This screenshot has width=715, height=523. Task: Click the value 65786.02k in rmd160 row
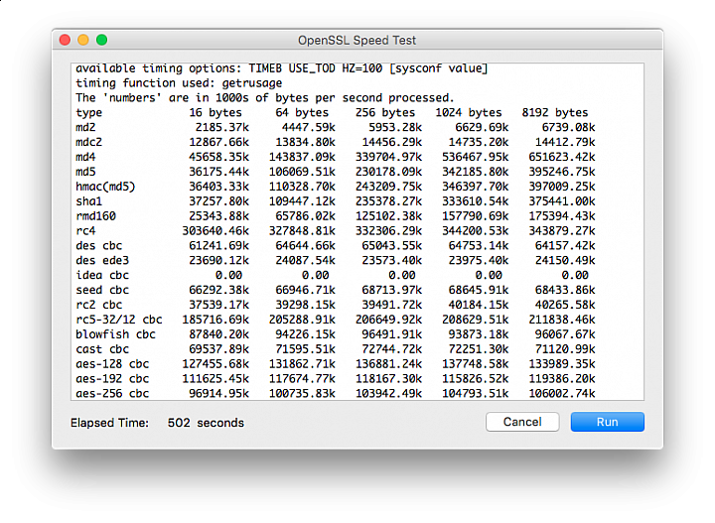306,216
